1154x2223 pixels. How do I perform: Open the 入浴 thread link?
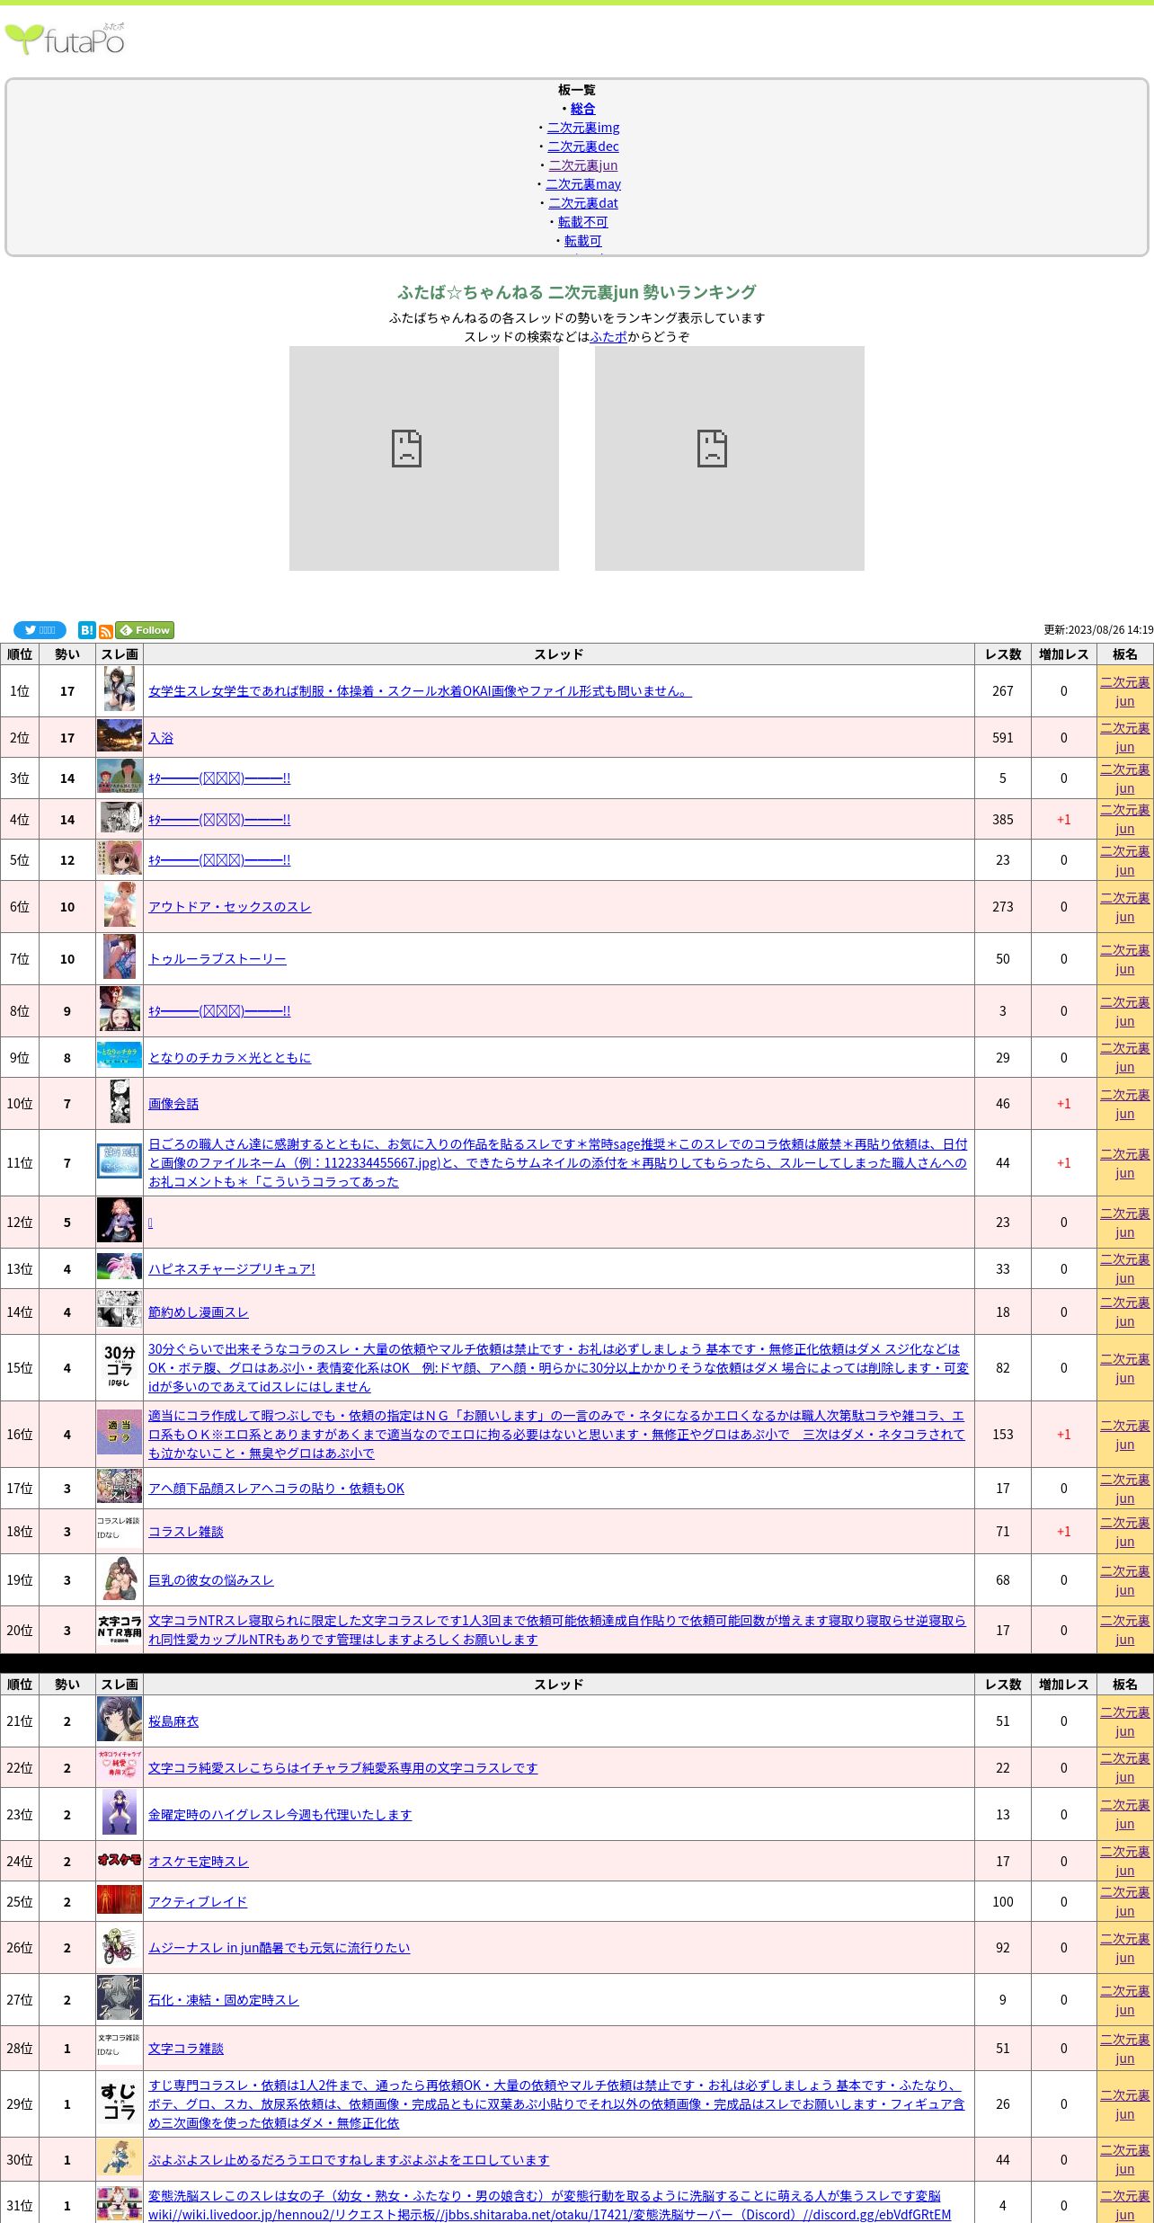click(161, 738)
